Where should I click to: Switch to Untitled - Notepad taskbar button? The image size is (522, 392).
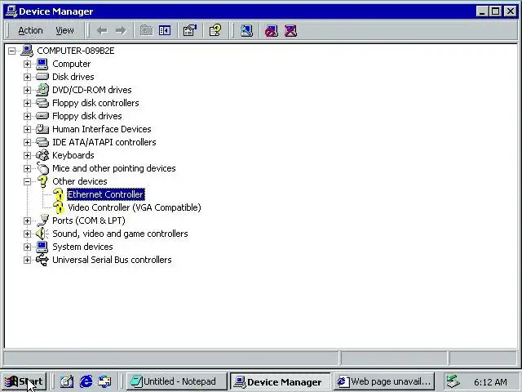pyautogui.click(x=176, y=381)
